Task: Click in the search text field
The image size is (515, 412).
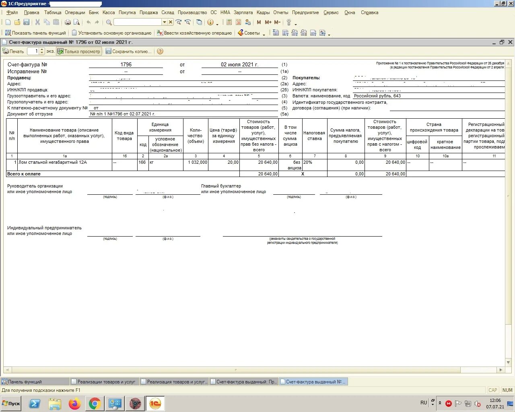Action: (138, 23)
